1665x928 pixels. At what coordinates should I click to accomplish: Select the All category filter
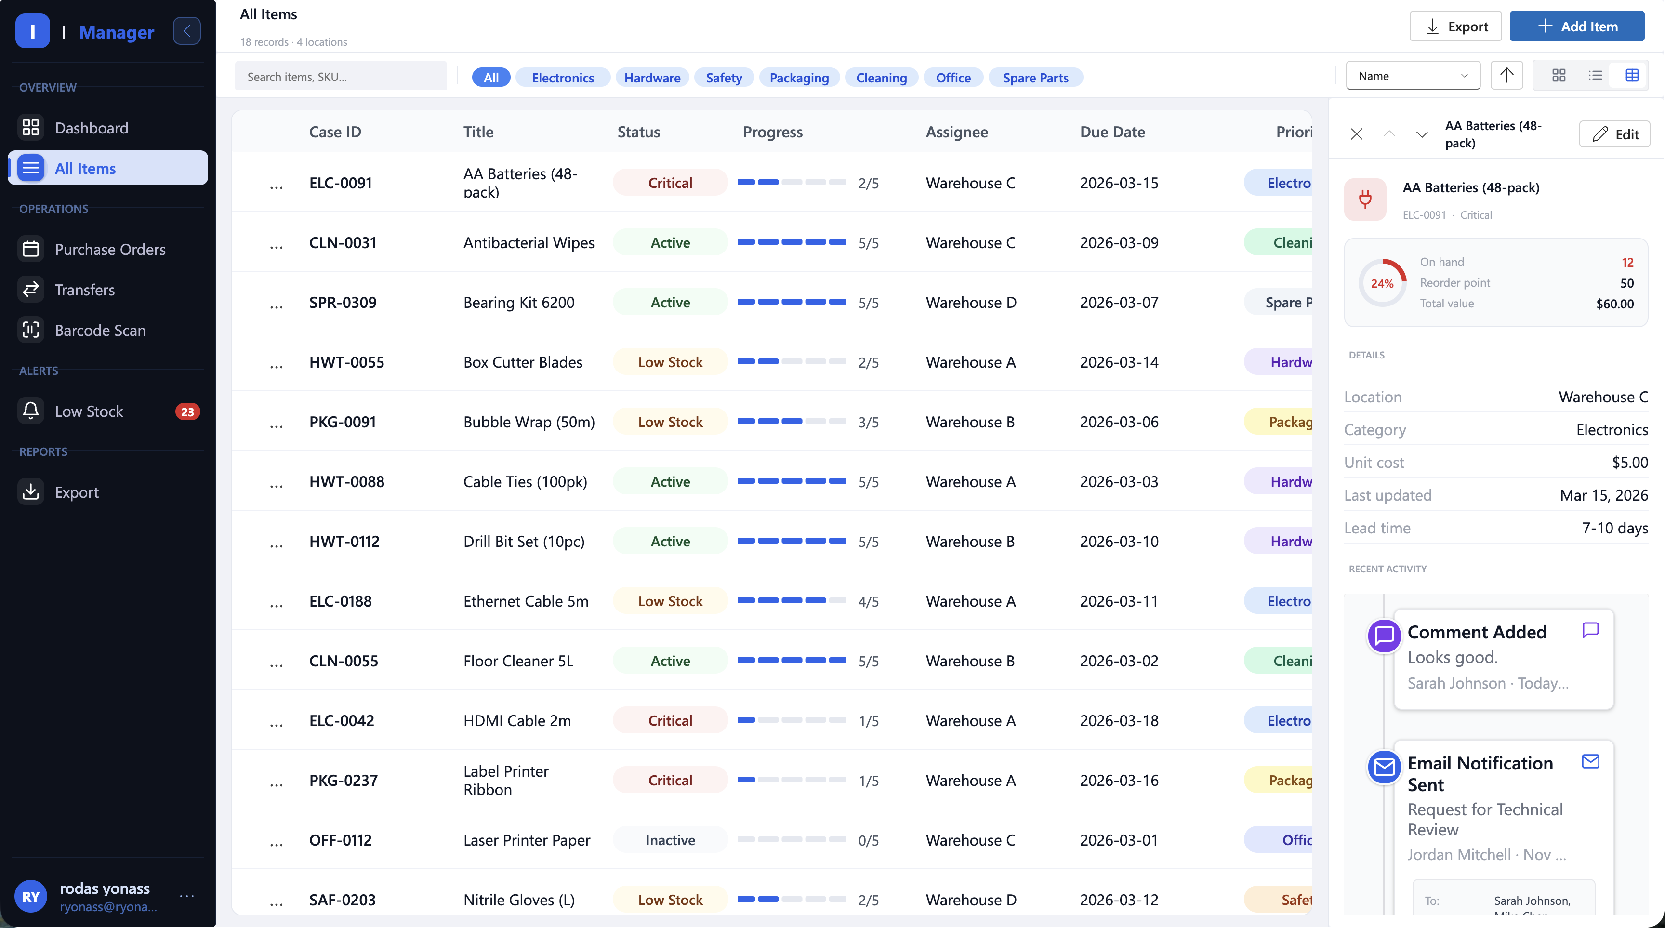[x=490, y=77]
